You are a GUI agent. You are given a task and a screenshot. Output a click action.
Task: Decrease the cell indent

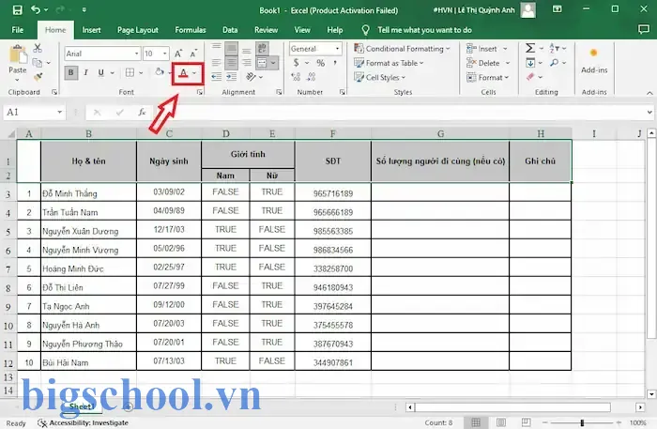point(216,77)
